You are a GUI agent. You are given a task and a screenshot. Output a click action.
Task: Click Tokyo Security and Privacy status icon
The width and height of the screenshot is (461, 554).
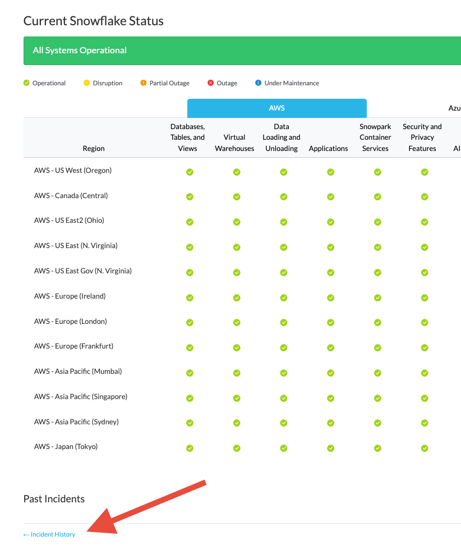425,448
